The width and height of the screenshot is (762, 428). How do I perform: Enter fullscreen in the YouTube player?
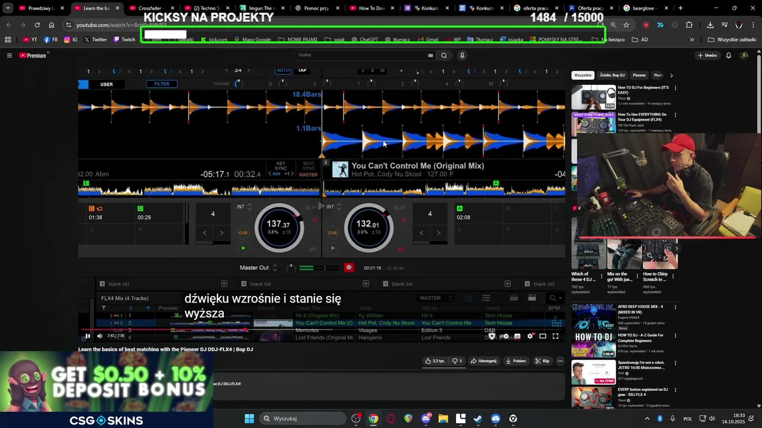(555, 336)
